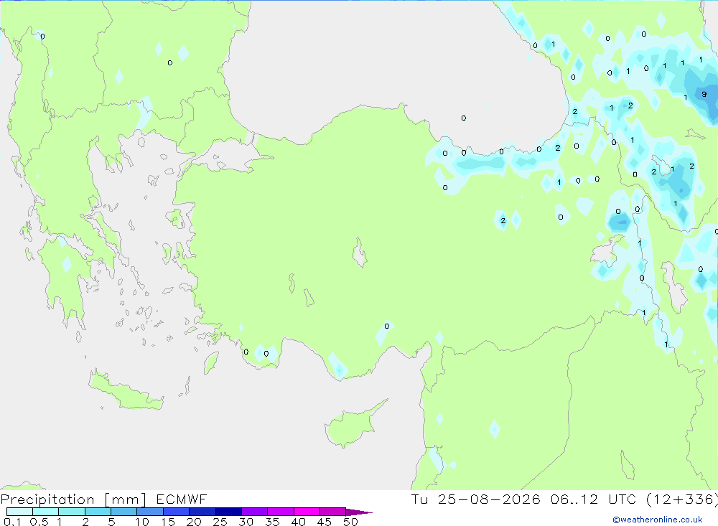Viewport: 718px width, 526px height.
Task: Click the (12+336) forecast offset text
Action: [x=682, y=499]
